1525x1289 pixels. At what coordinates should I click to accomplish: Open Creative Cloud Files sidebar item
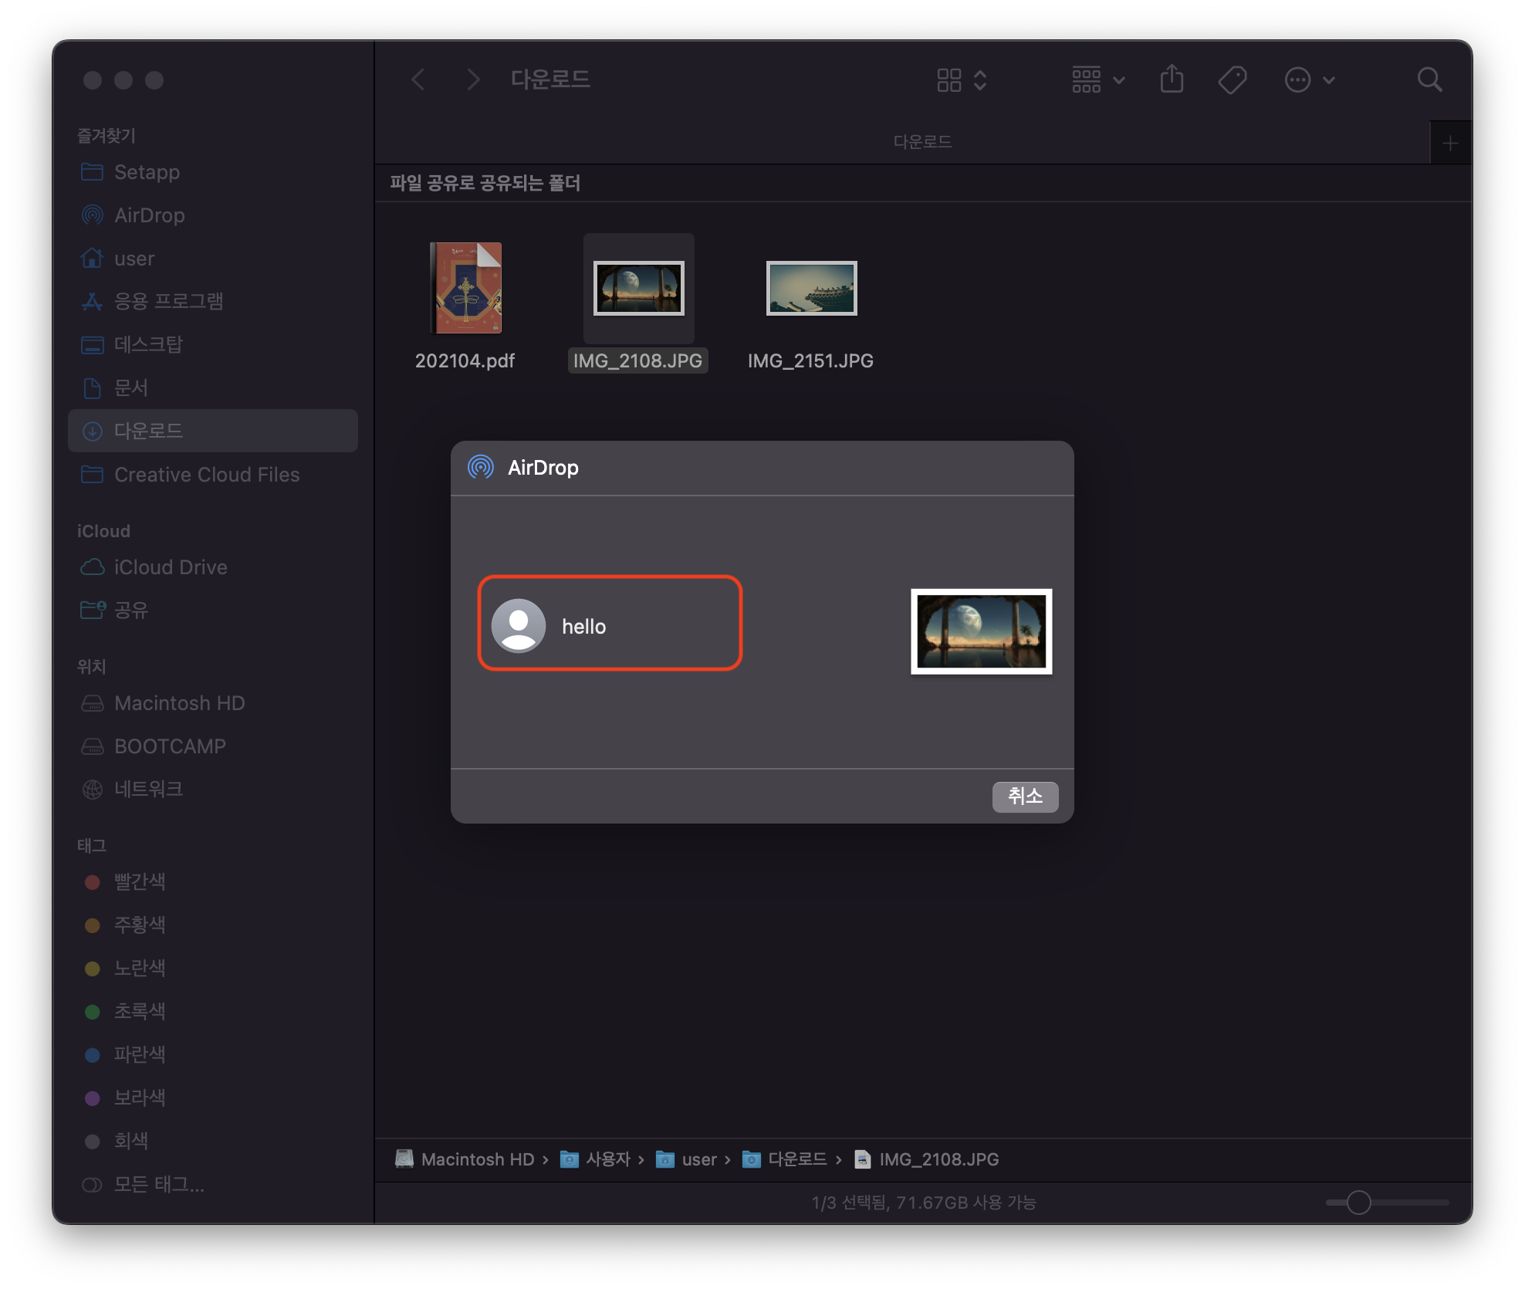(206, 475)
